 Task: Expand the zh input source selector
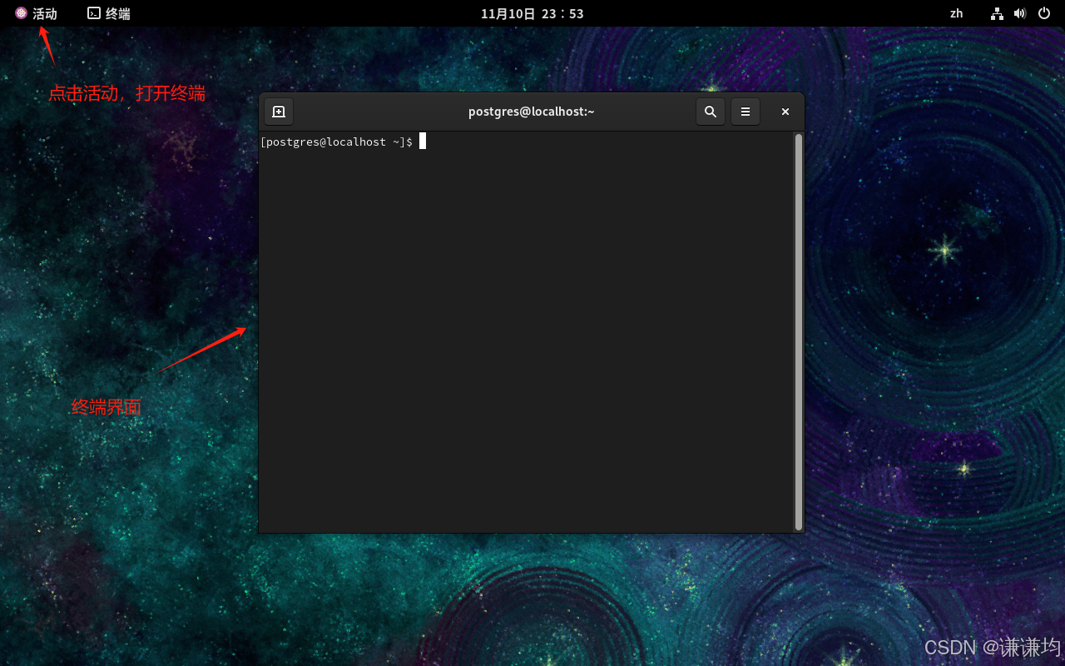click(x=956, y=13)
